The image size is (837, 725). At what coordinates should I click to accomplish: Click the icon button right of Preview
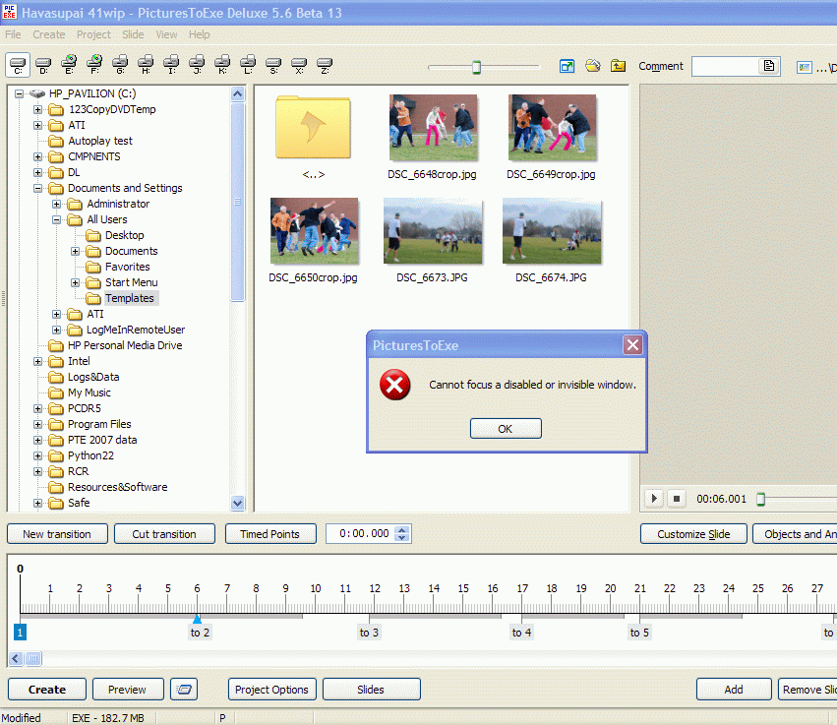tap(184, 690)
